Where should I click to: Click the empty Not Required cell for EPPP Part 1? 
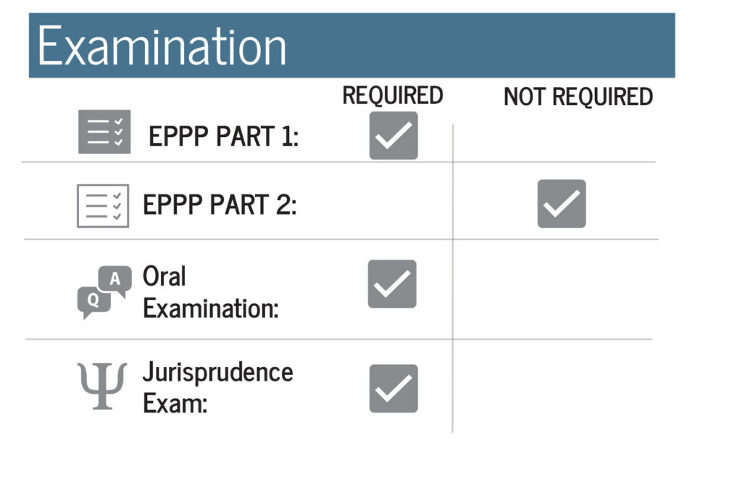coord(554,143)
